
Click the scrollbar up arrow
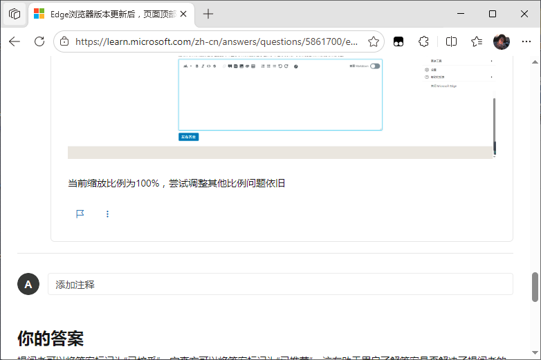(535, 62)
